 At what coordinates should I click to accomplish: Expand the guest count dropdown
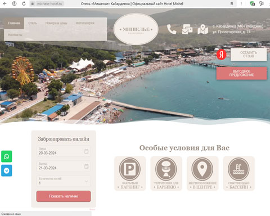coord(86,181)
